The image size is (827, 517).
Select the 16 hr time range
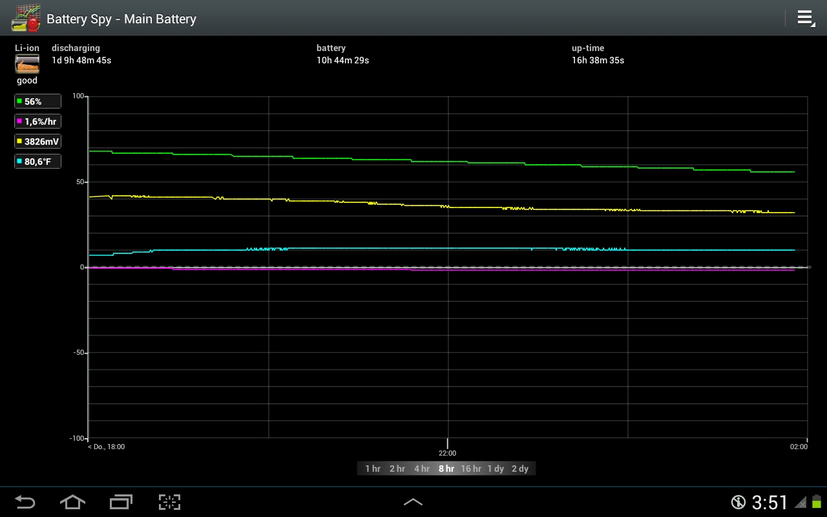[x=471, y=469]
